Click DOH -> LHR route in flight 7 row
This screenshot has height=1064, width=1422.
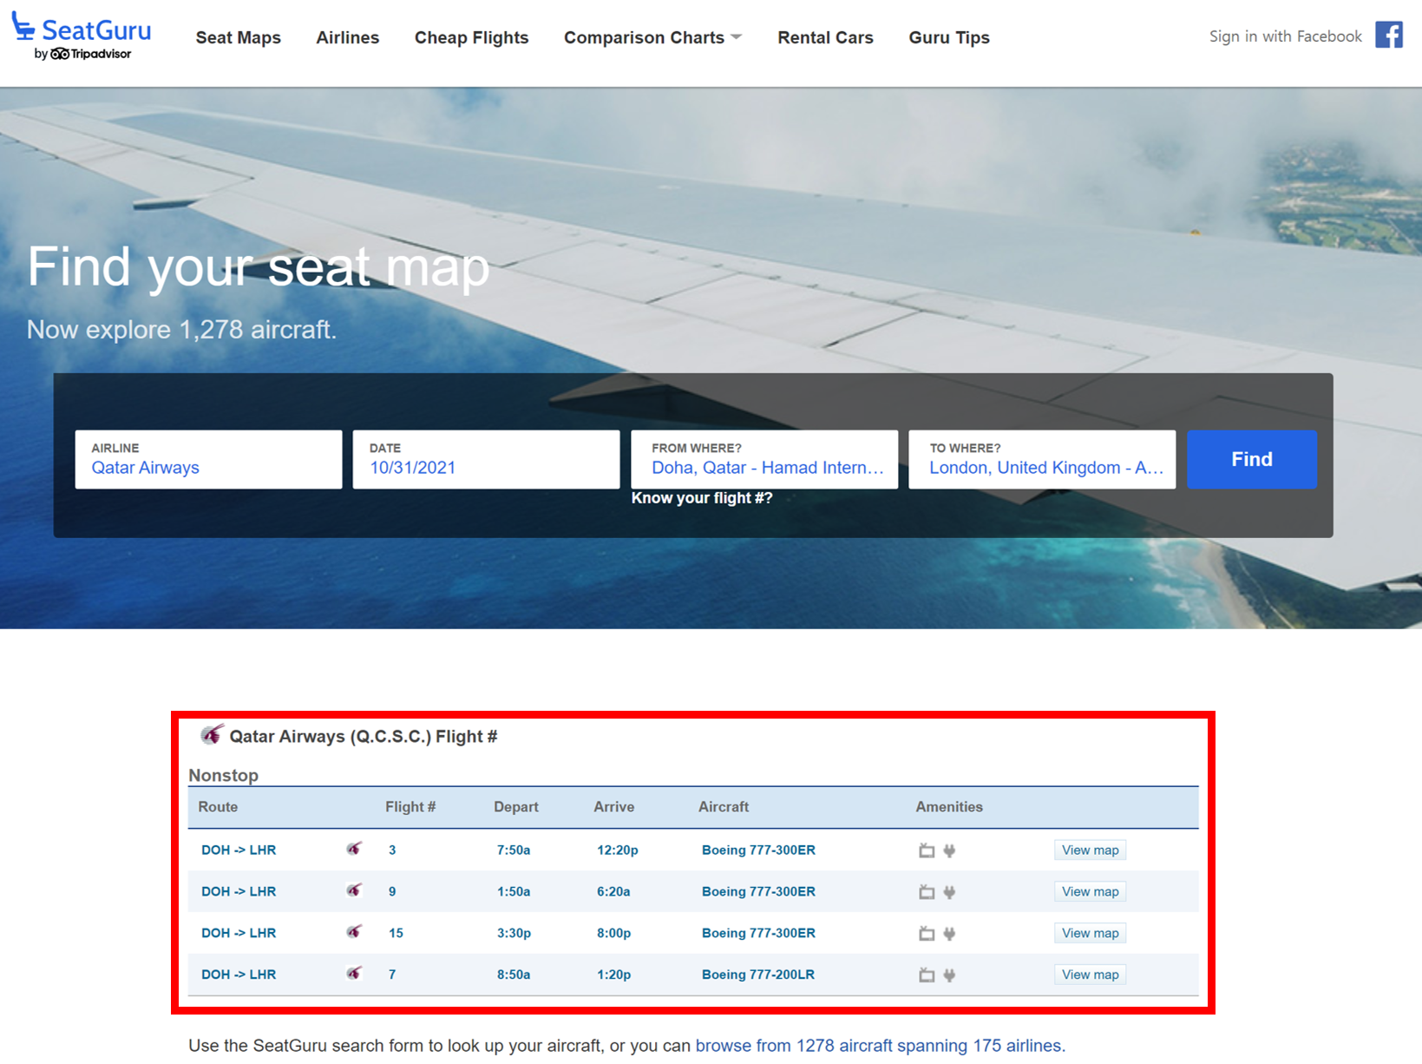coord(239,975)
